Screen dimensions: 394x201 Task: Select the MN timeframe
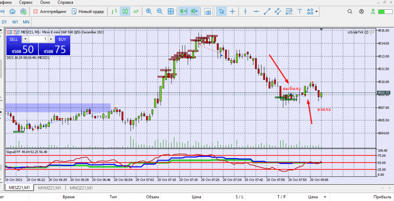[x=26, y=22]
